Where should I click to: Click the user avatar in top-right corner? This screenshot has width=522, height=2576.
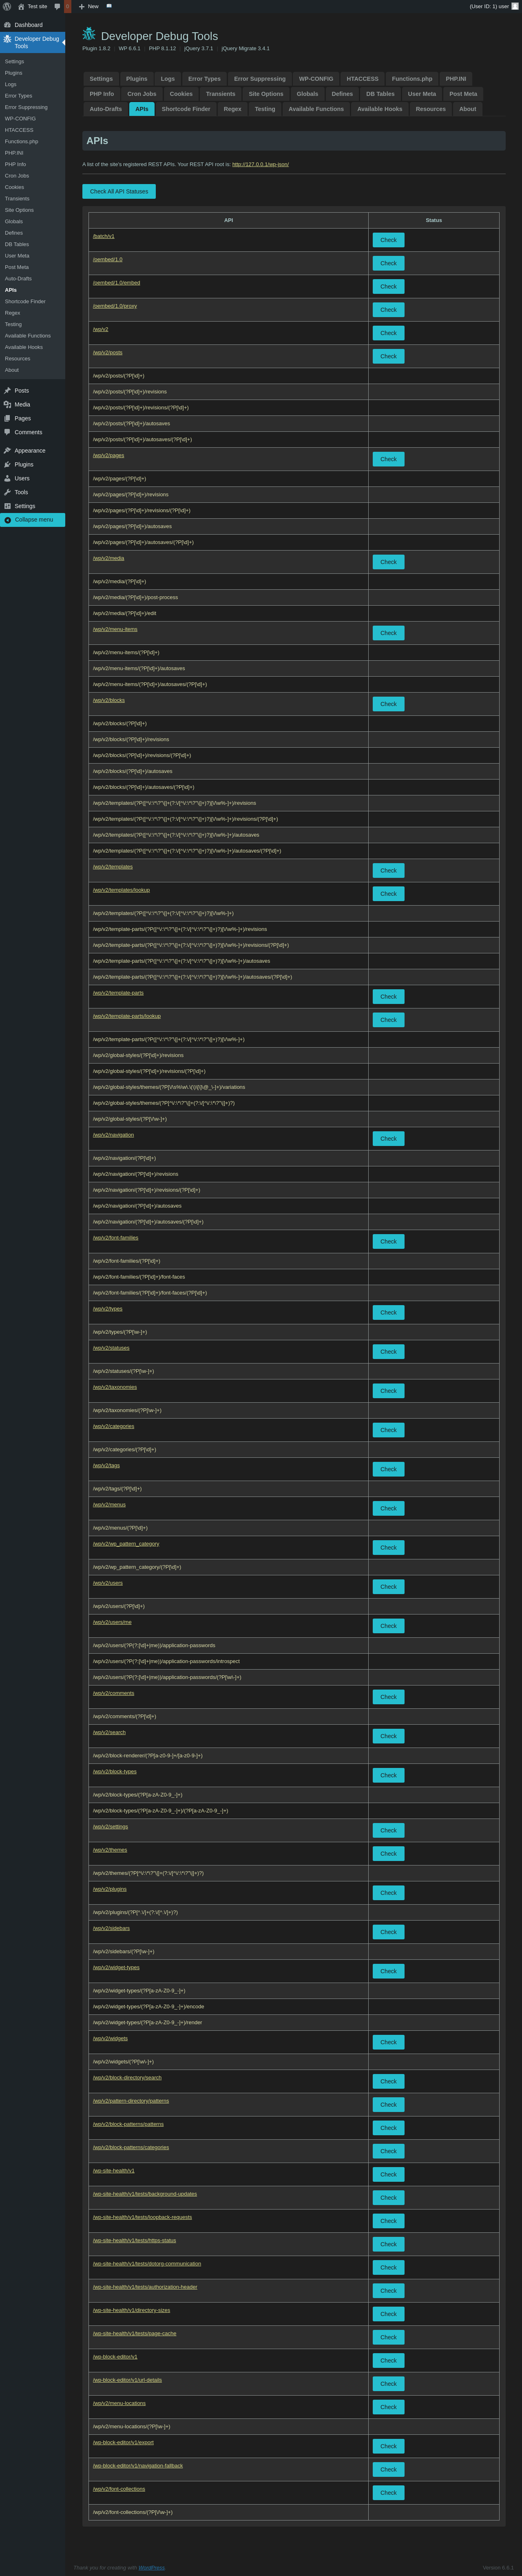click(x=515, y=6)
